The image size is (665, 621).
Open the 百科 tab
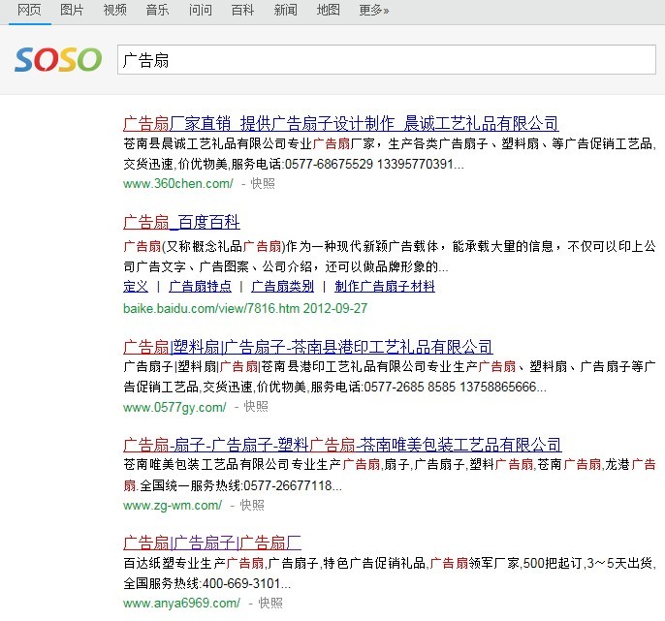click(x=243, y=11)
